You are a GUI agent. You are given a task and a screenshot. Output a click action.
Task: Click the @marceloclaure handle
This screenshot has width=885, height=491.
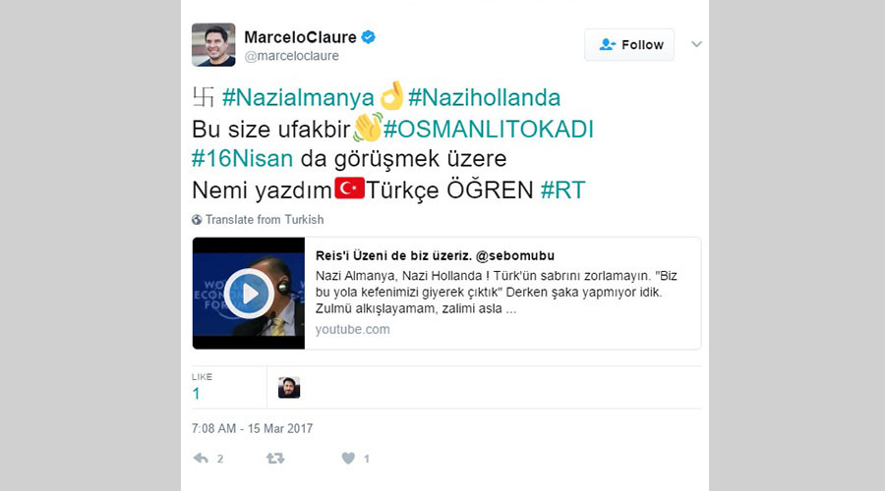[291, 56]
